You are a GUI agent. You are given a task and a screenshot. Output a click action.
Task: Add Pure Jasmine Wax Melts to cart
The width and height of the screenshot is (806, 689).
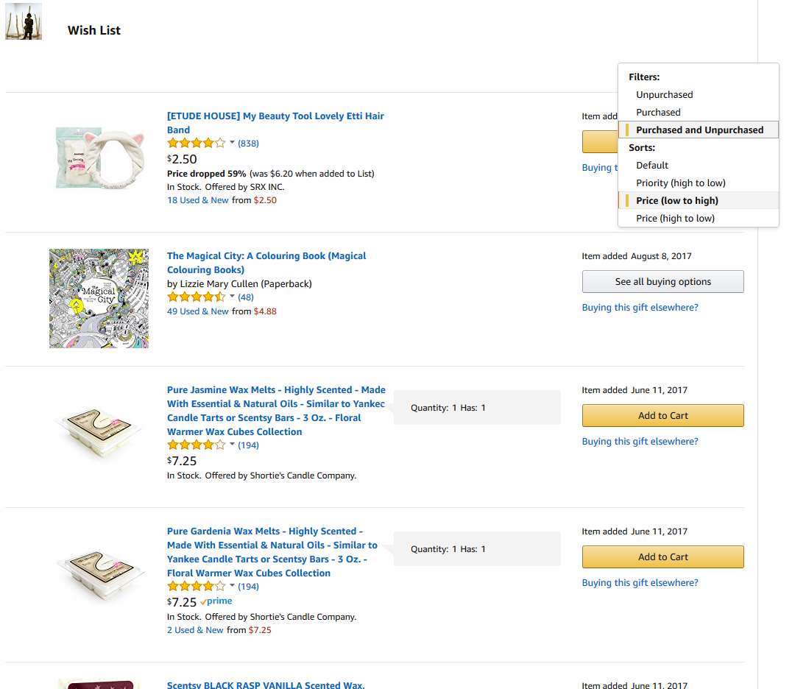662,415
